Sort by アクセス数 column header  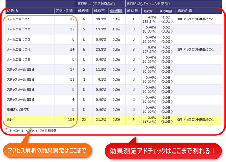pos(64,11)
